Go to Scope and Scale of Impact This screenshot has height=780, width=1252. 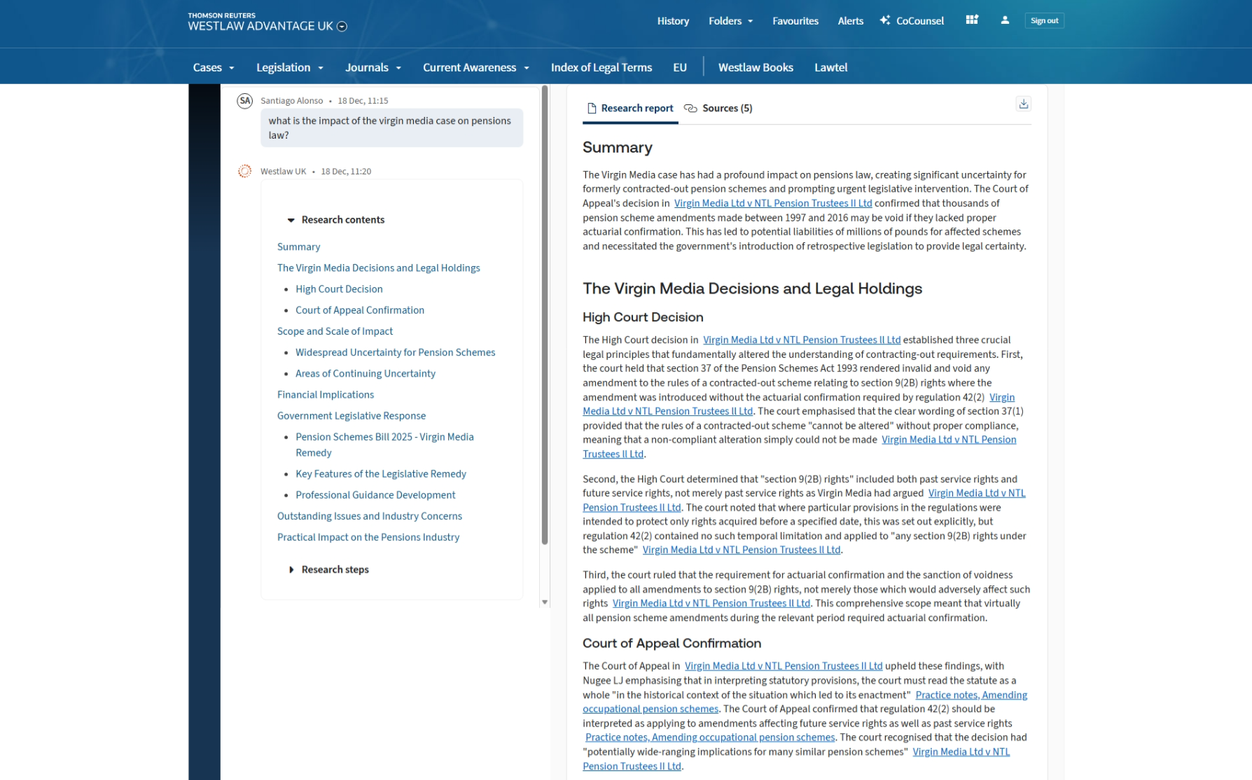coord(335,331)
